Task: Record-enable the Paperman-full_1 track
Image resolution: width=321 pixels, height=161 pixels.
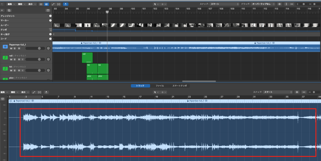Action: [x=19, y=49]
